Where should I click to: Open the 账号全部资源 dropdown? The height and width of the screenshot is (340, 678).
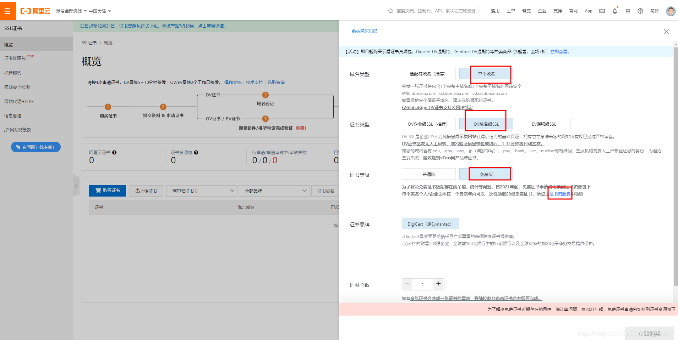(71, 11)
